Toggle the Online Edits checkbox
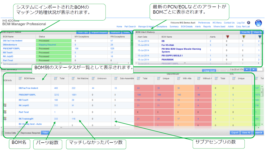The width and height of the screenshot is (265, 150). (x=3, y=133)
